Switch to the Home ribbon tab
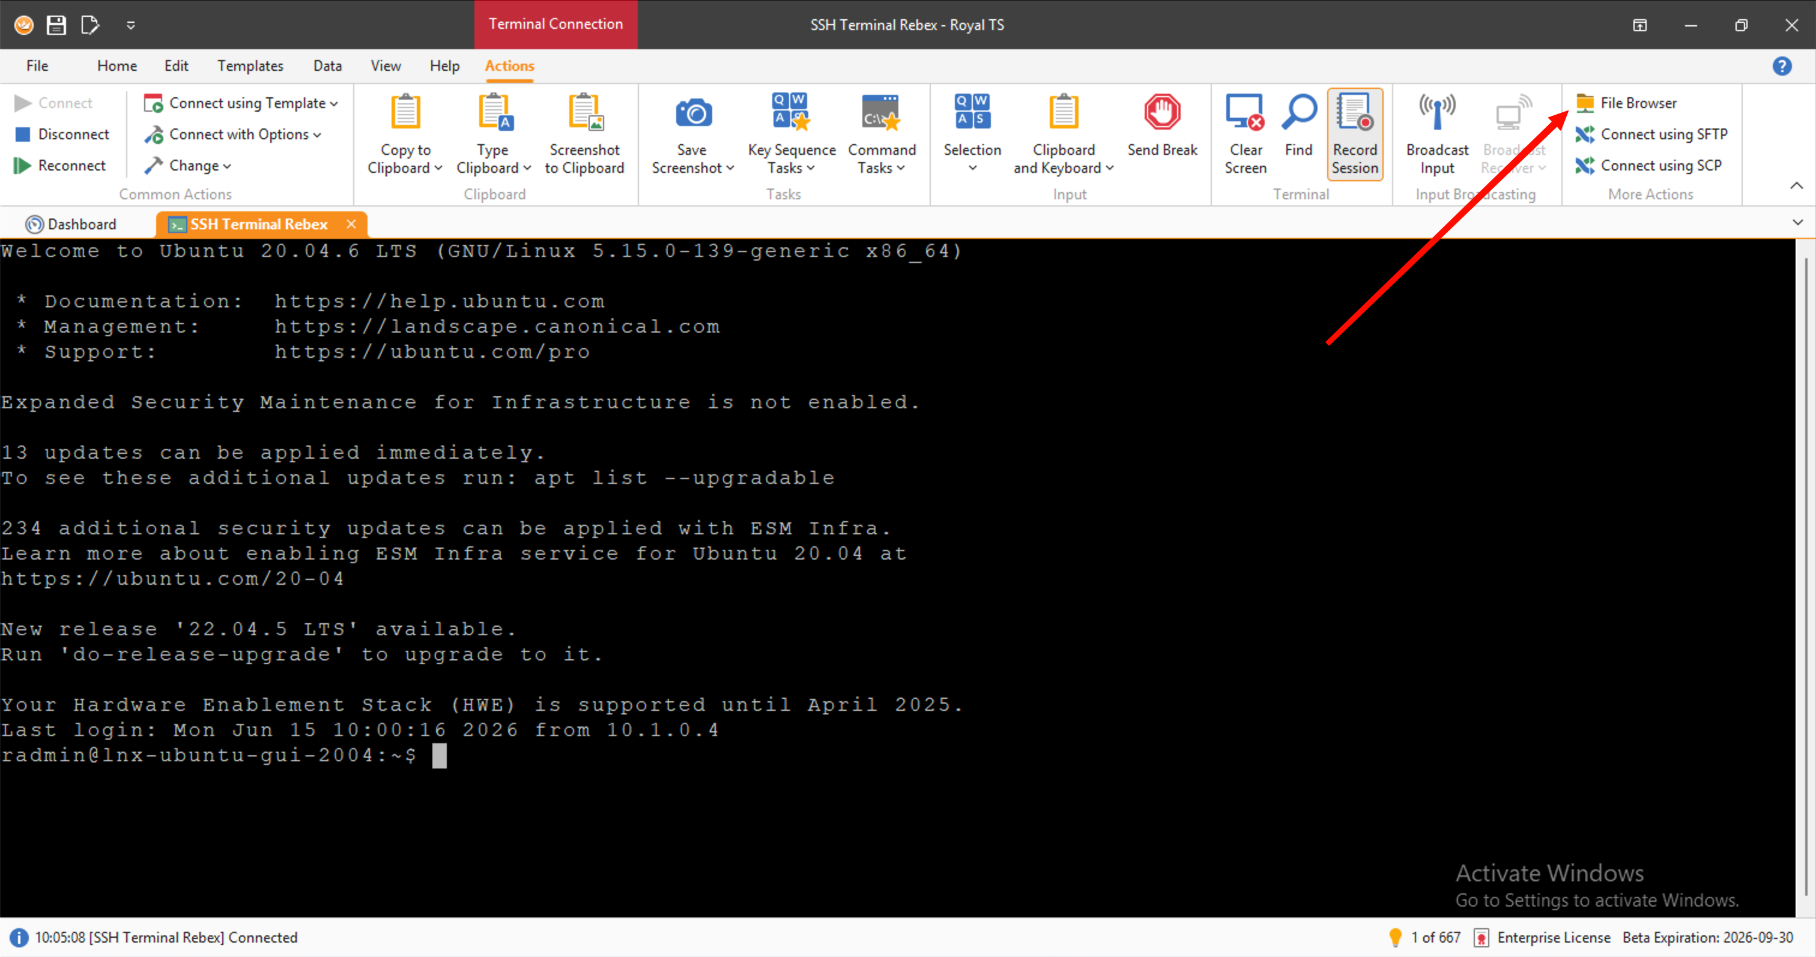The width and height of the screenshot is (1816, 957). [117, 65]
